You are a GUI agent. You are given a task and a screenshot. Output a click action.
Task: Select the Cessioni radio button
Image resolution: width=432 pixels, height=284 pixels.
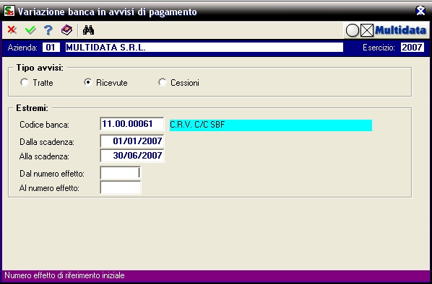163,82
